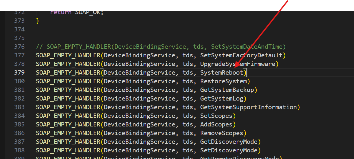Image resolution: width=354 pixels, height=159 pixels.
Task: Click DeviceBindingService on line 383
Action: (x=139, y=107)
